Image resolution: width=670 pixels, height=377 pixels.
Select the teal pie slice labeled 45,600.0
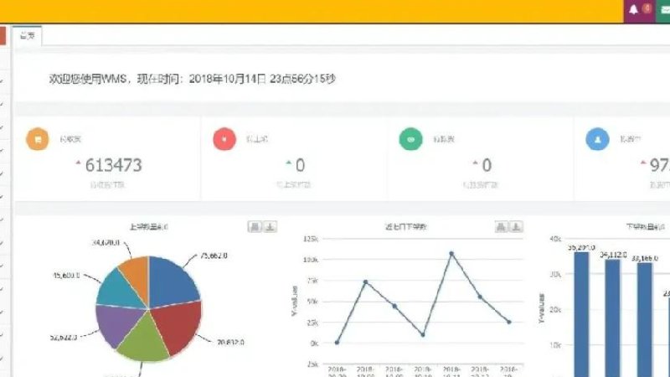click(x=117, y=288)
